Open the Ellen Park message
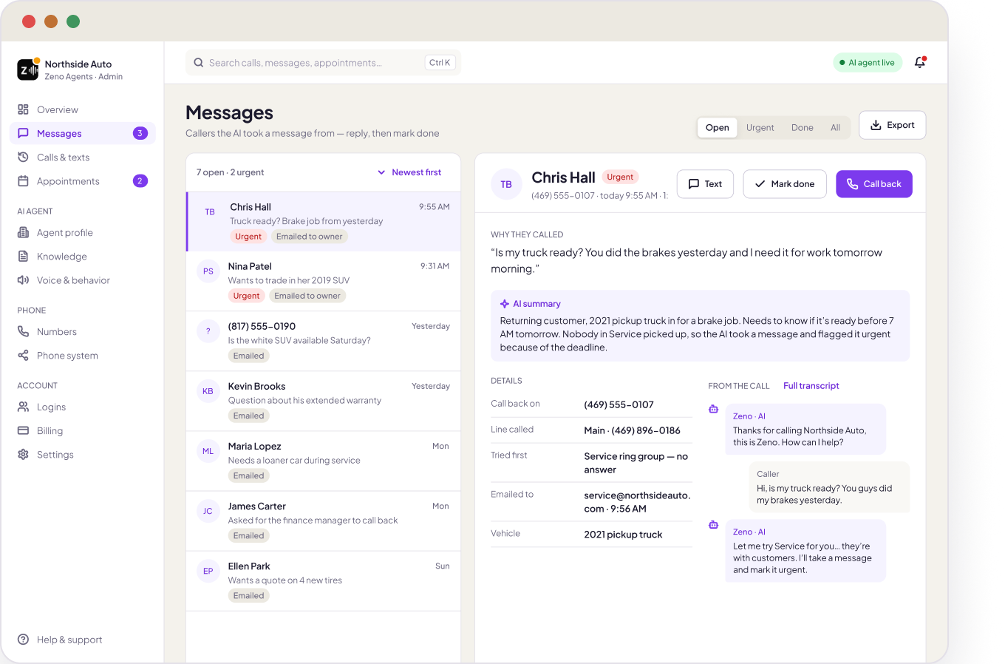The image size is (1005, 664). point(323,580)
